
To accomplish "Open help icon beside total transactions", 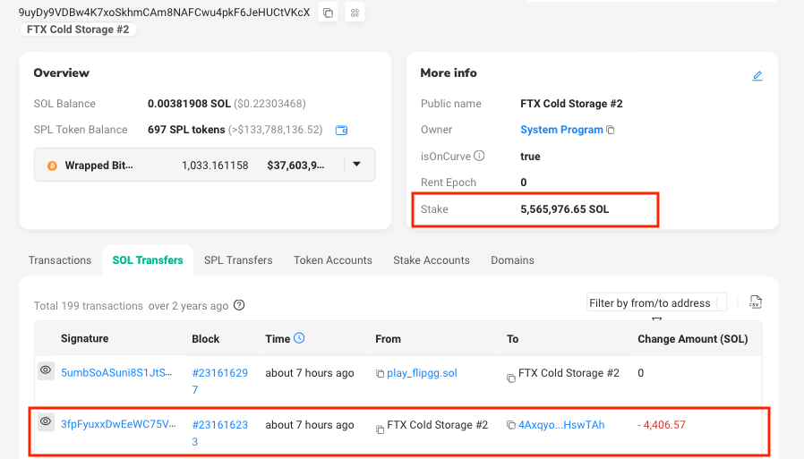I will tap(239, 305).
